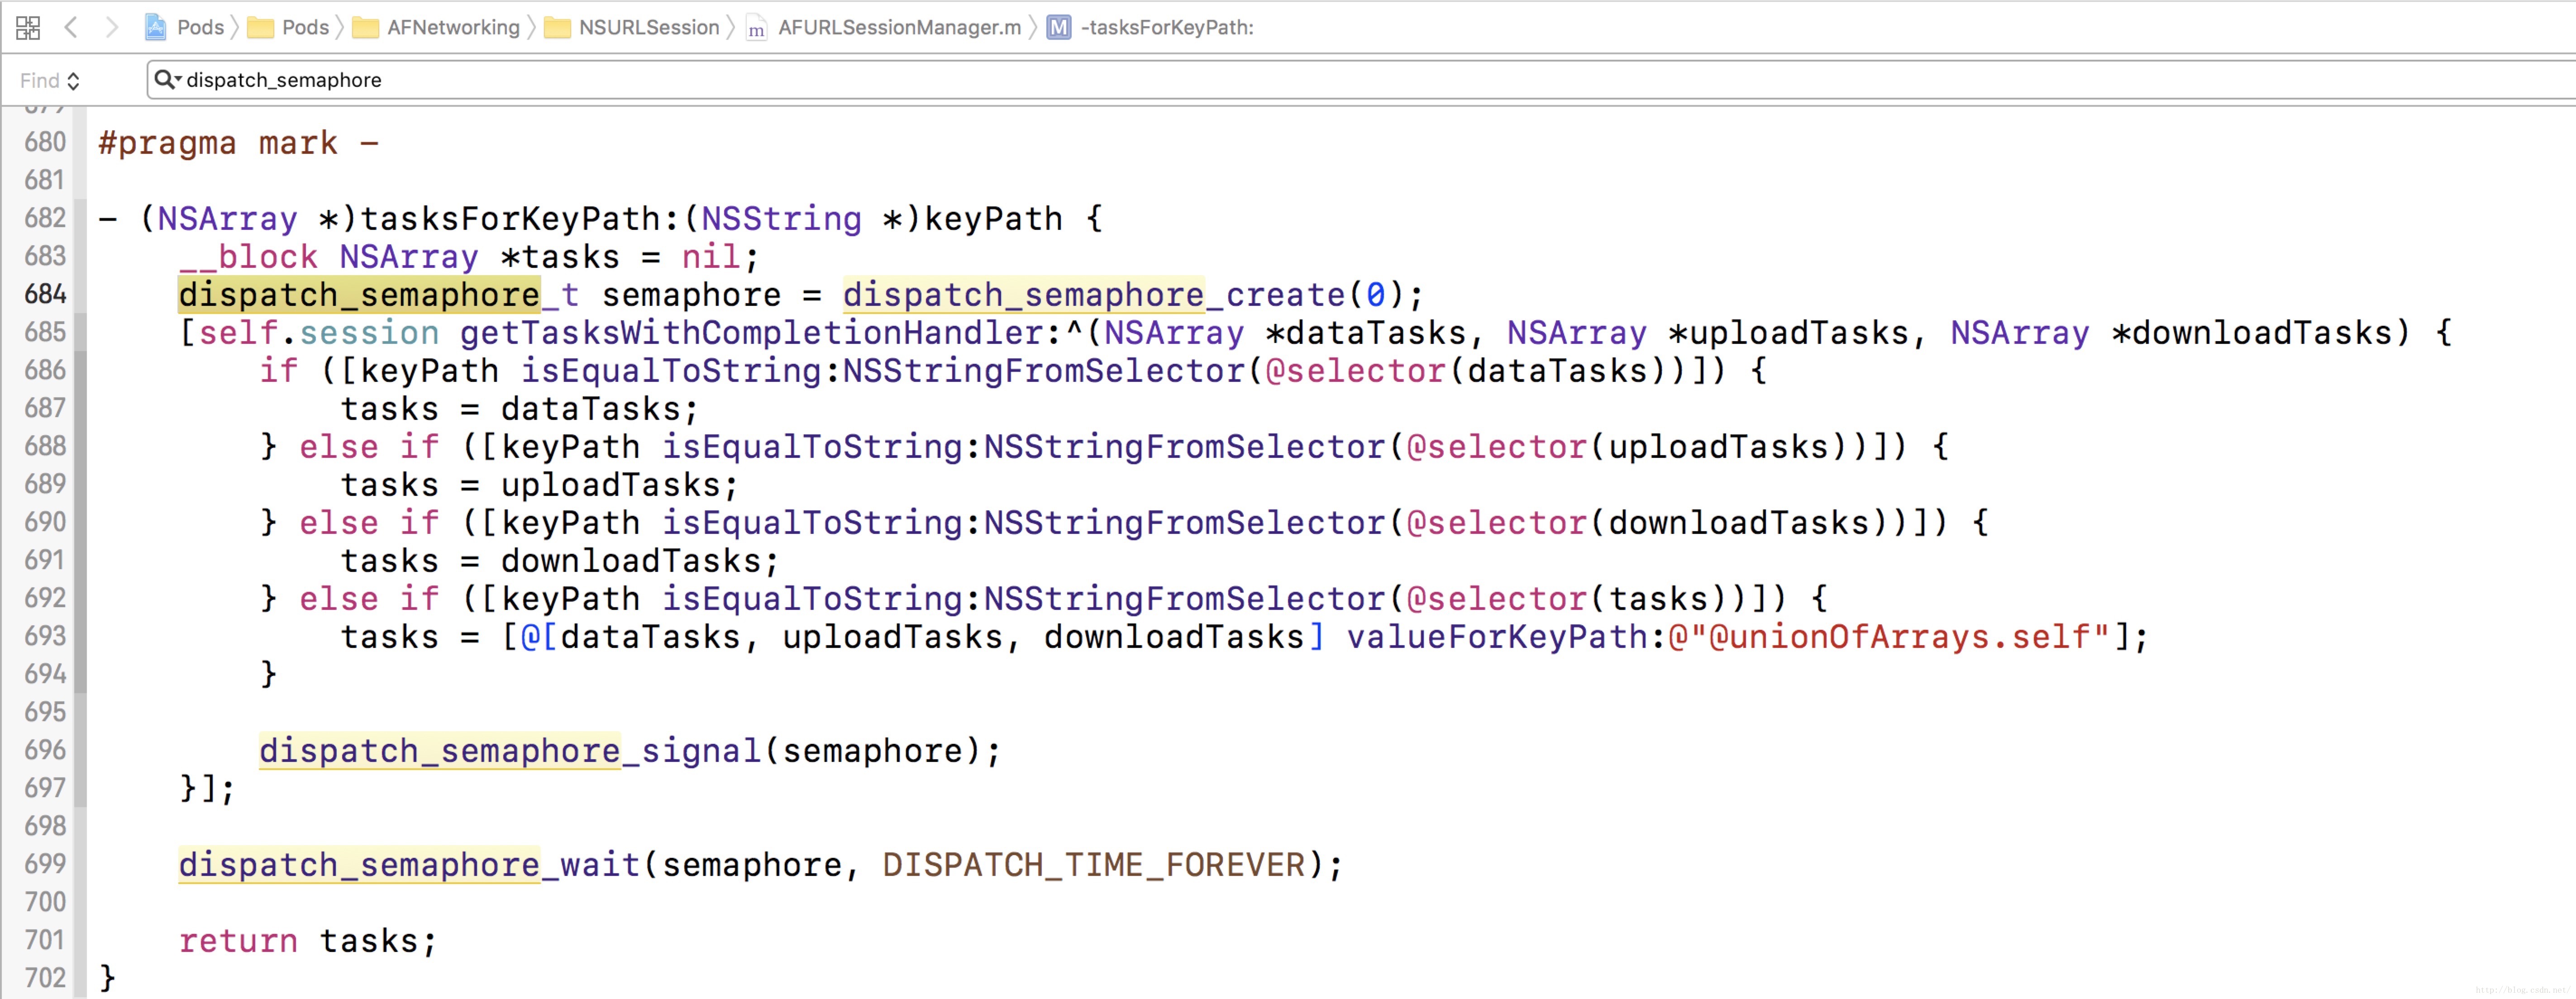
Task: Open search options magnifier menu
Action: 167,79
